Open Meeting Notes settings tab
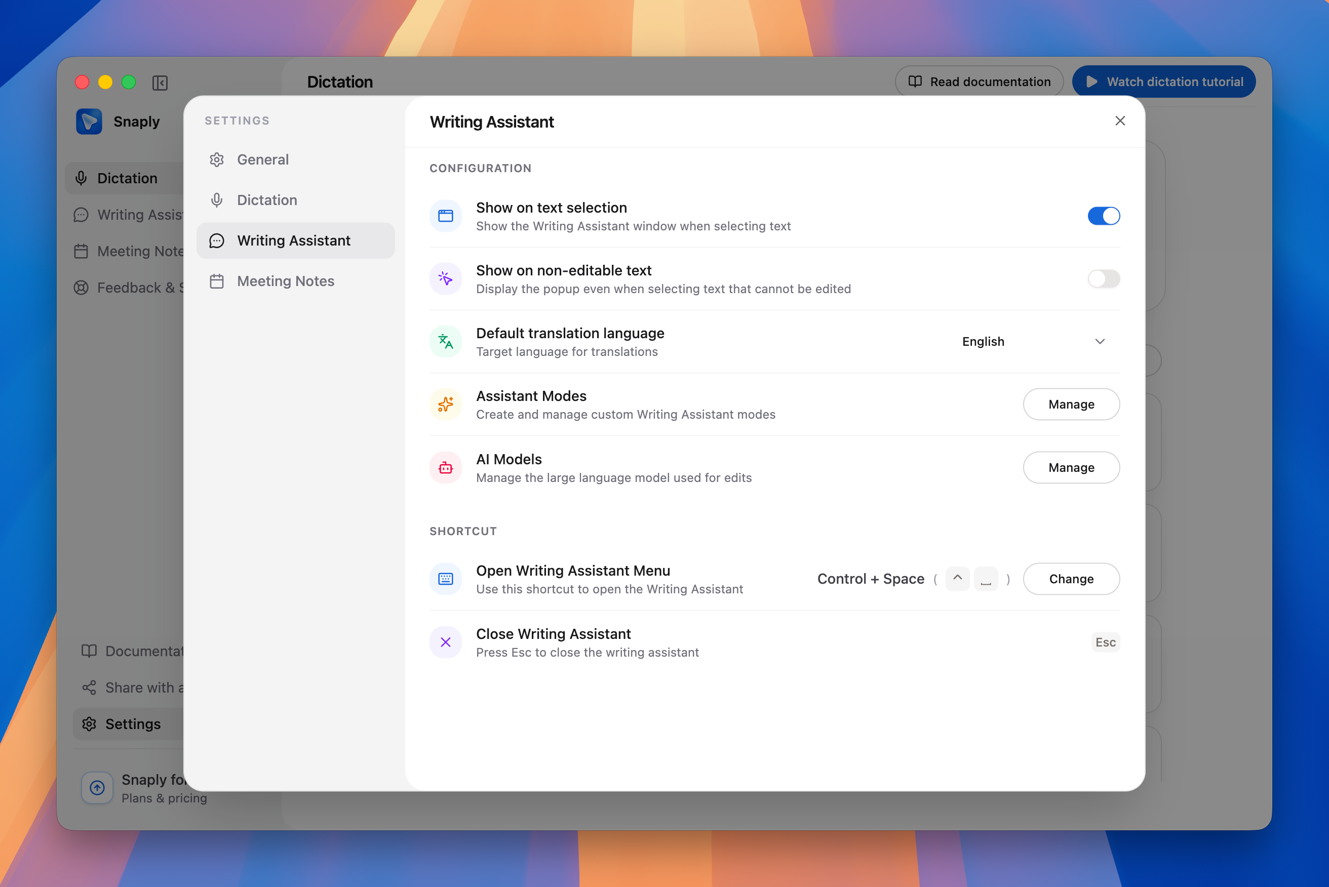Viewport: 1329px width, 887px height. (x=295, y=281)
